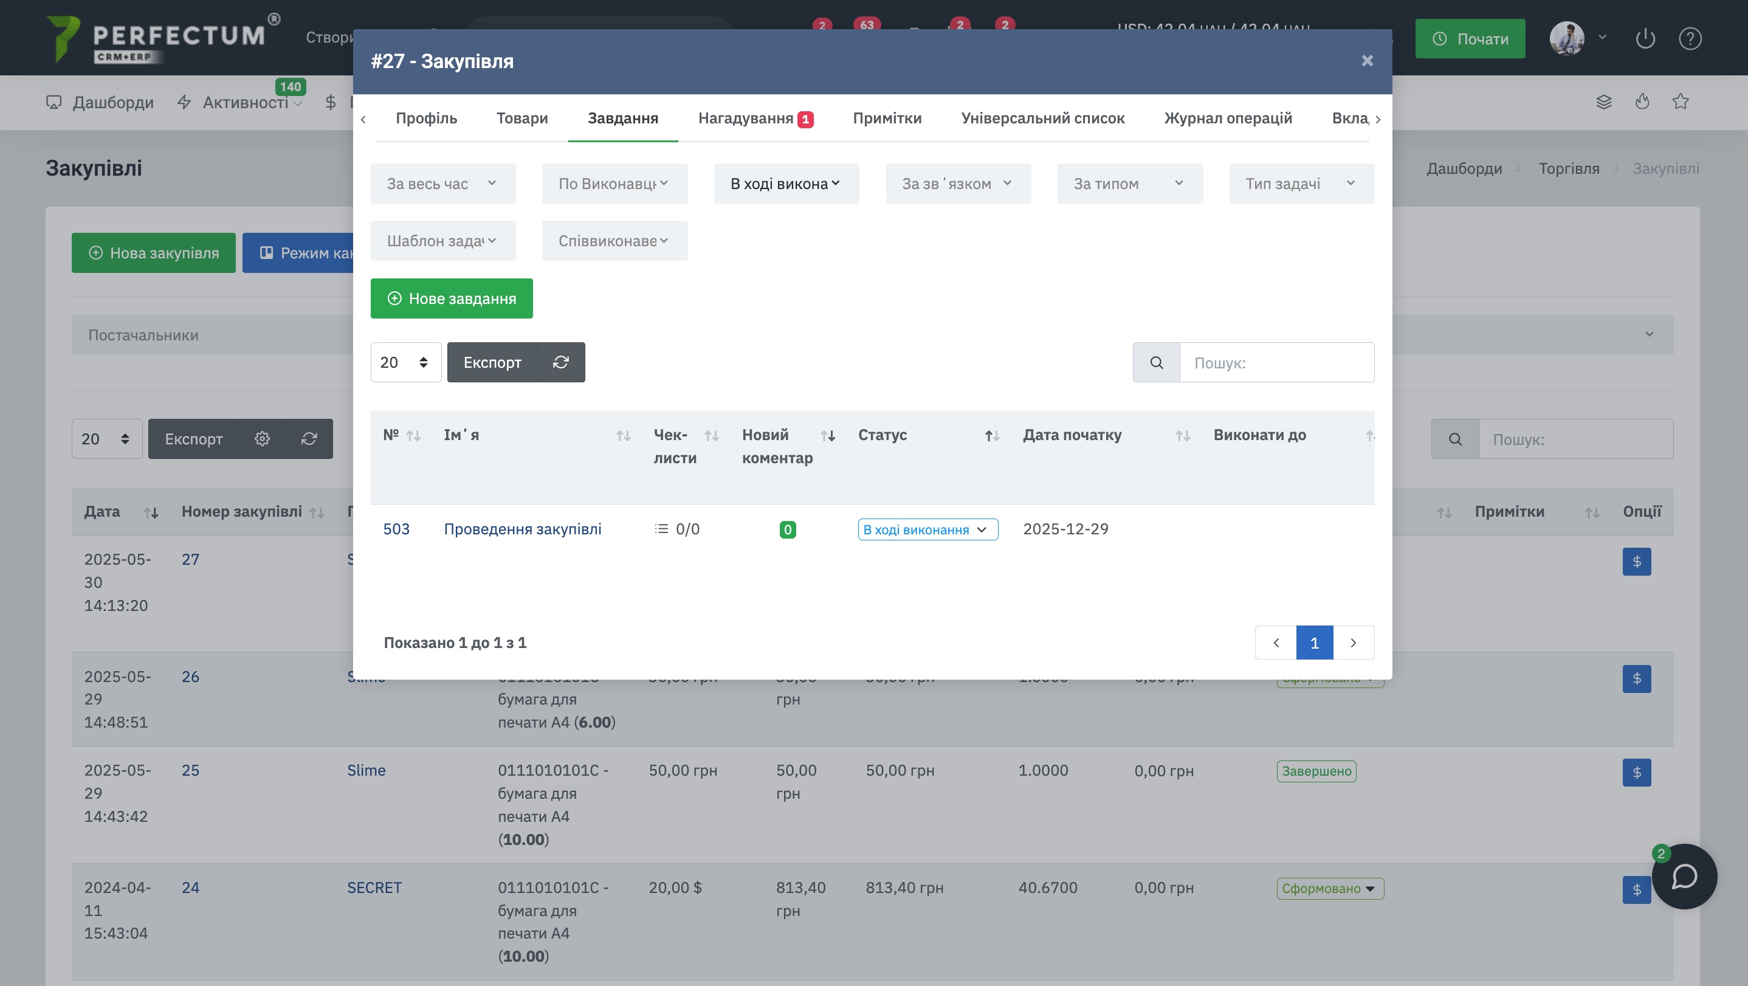
Task: Sort tasks by Дата початку column
Action: tap(1183, 436)
